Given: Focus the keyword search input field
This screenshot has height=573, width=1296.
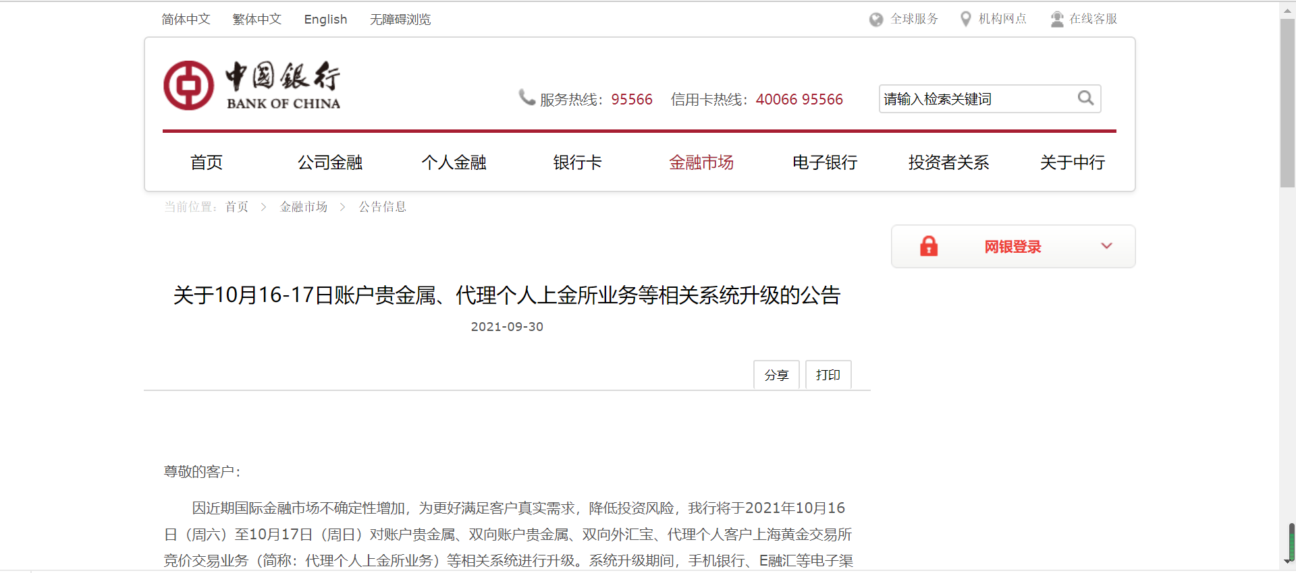Looking at the screenshot, I should (975, 99).
